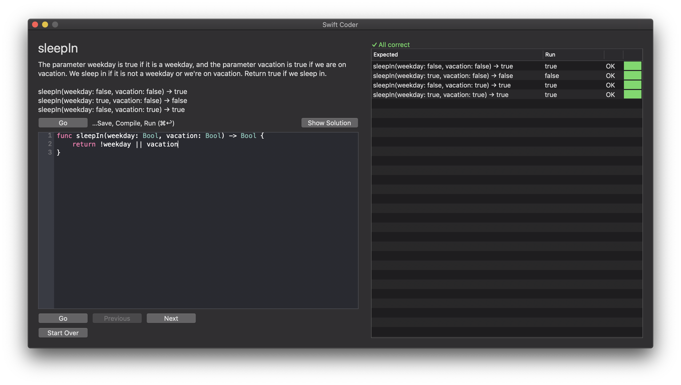681x385 pixels.
Task: Click the green swatch in first result row
Action: (x=632, y=66)
